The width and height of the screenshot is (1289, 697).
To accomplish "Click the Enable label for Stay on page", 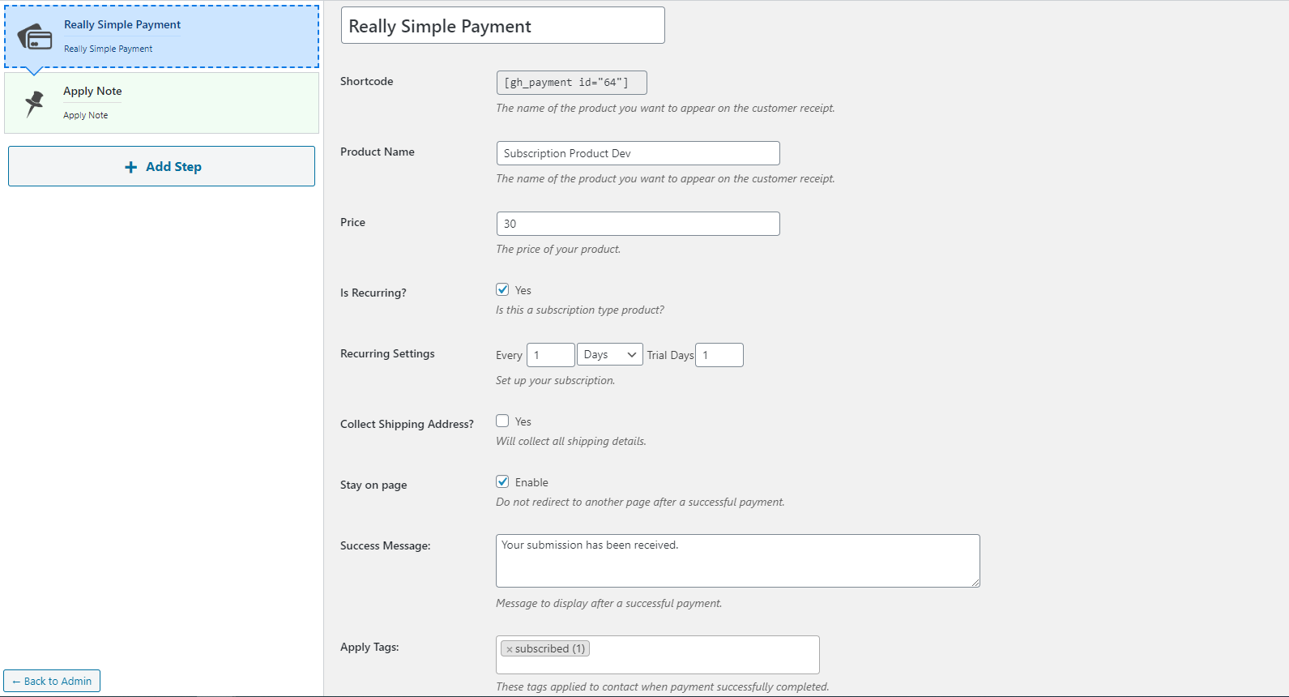I will coord(531,482).
